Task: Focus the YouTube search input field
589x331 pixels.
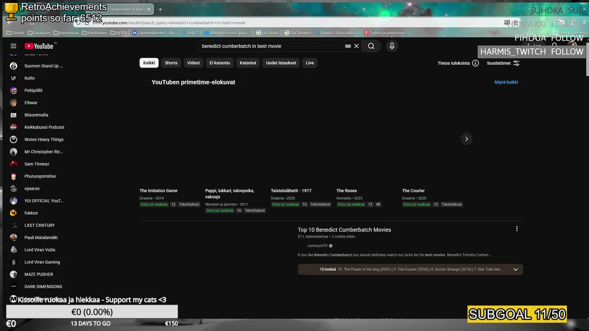Action: point(271,46)
